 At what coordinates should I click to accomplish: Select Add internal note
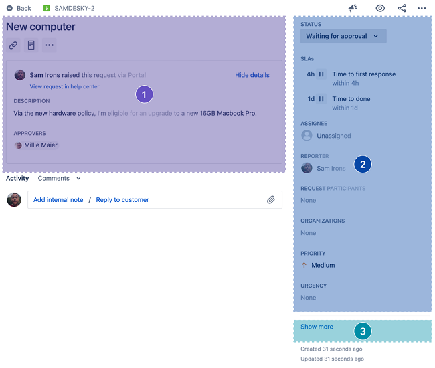pyautogui.click(x=58, y=199)
